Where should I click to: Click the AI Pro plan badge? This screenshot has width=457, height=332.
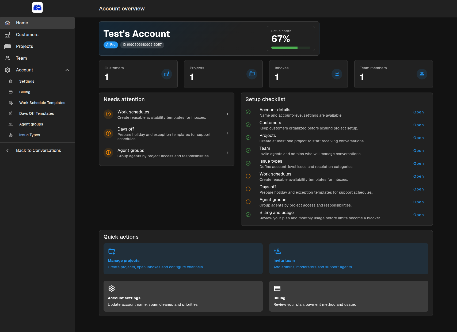111,45
